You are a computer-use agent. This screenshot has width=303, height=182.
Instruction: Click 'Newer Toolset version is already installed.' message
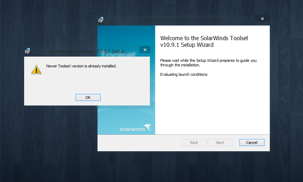pos(81,66)
